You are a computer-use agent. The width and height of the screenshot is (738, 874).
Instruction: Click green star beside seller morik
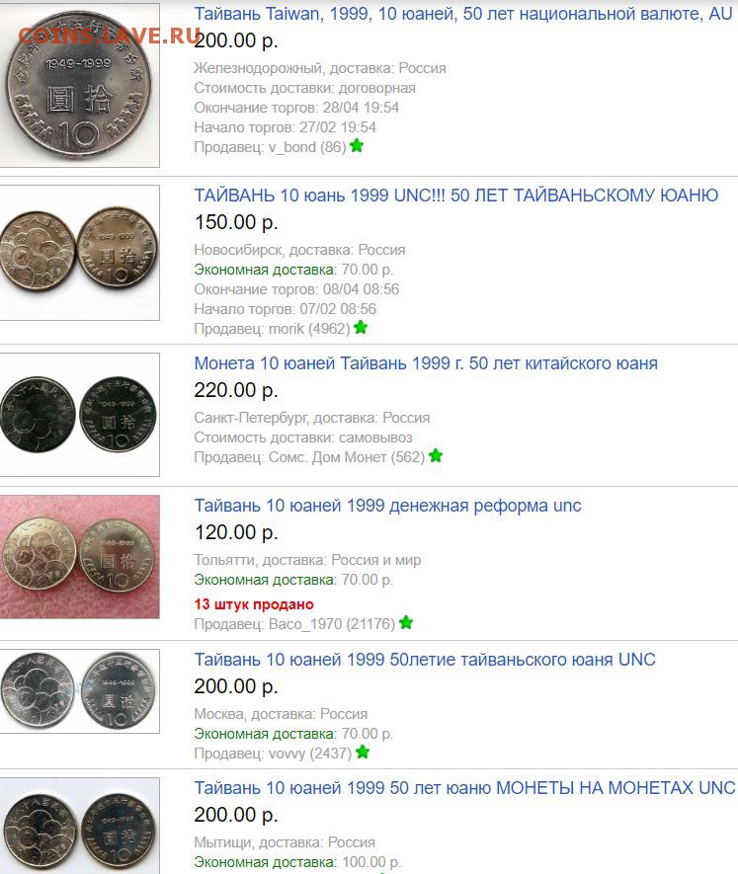(361, 328)
